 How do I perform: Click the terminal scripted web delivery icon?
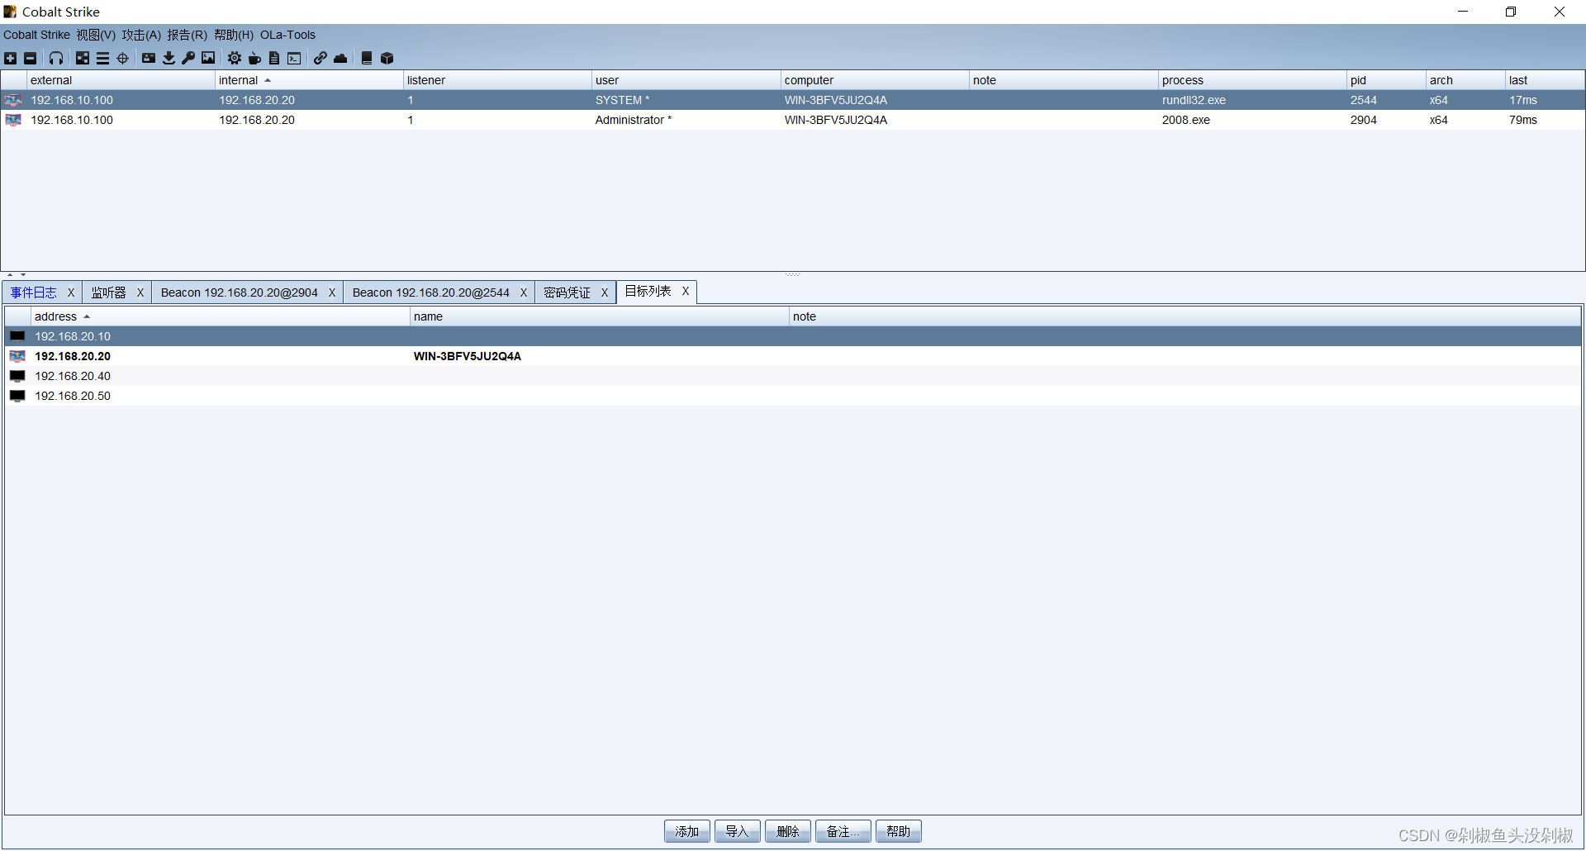click(x=294, y=58)
